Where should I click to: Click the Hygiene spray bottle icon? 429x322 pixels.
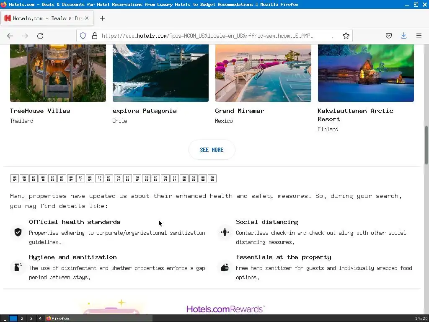18,267
